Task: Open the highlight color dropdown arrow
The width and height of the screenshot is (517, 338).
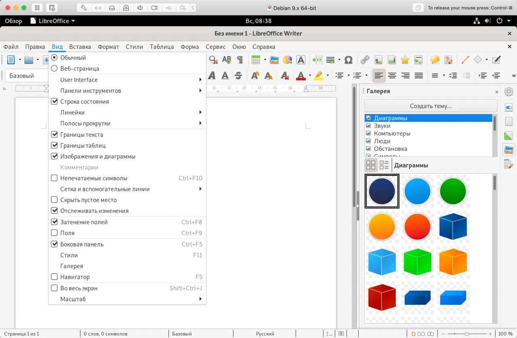Action: pyautogui.click(x=328, y=75)
